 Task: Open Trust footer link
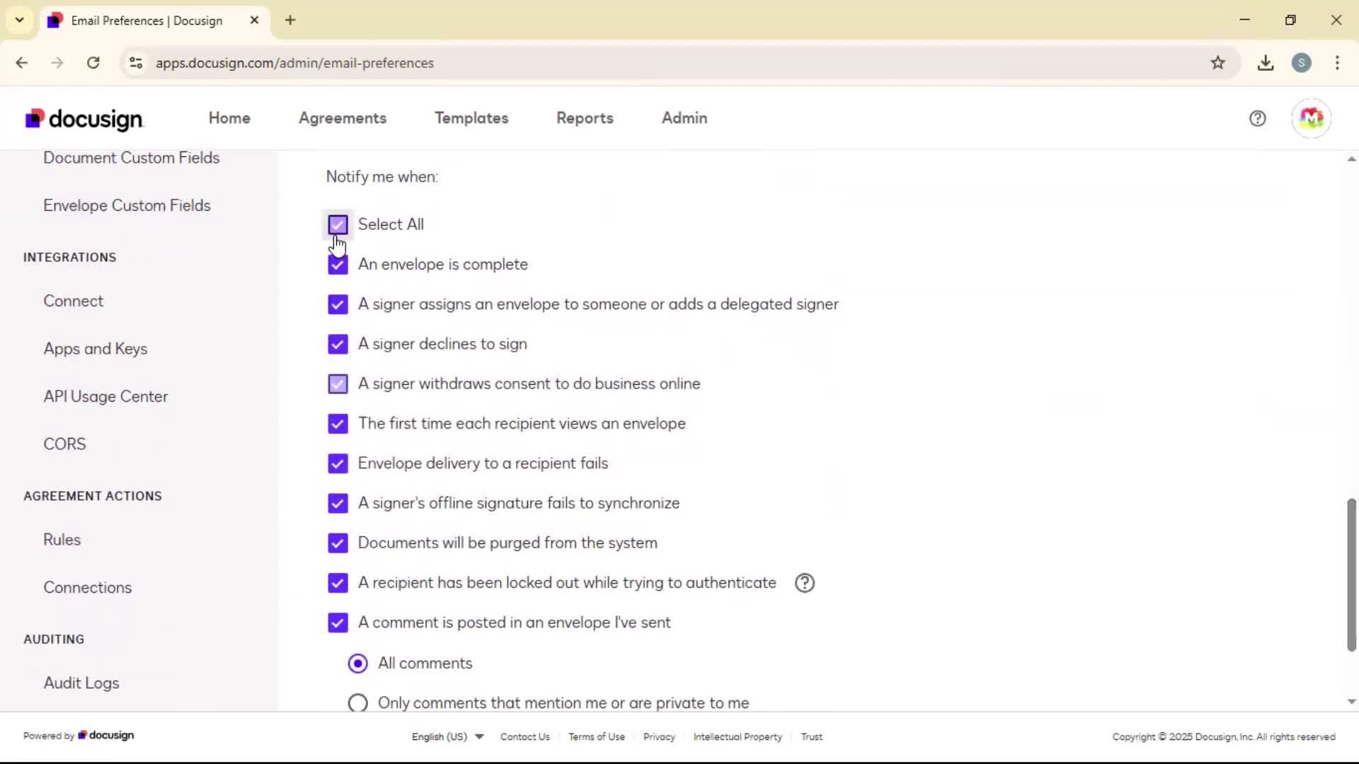(x=811, y=736)
